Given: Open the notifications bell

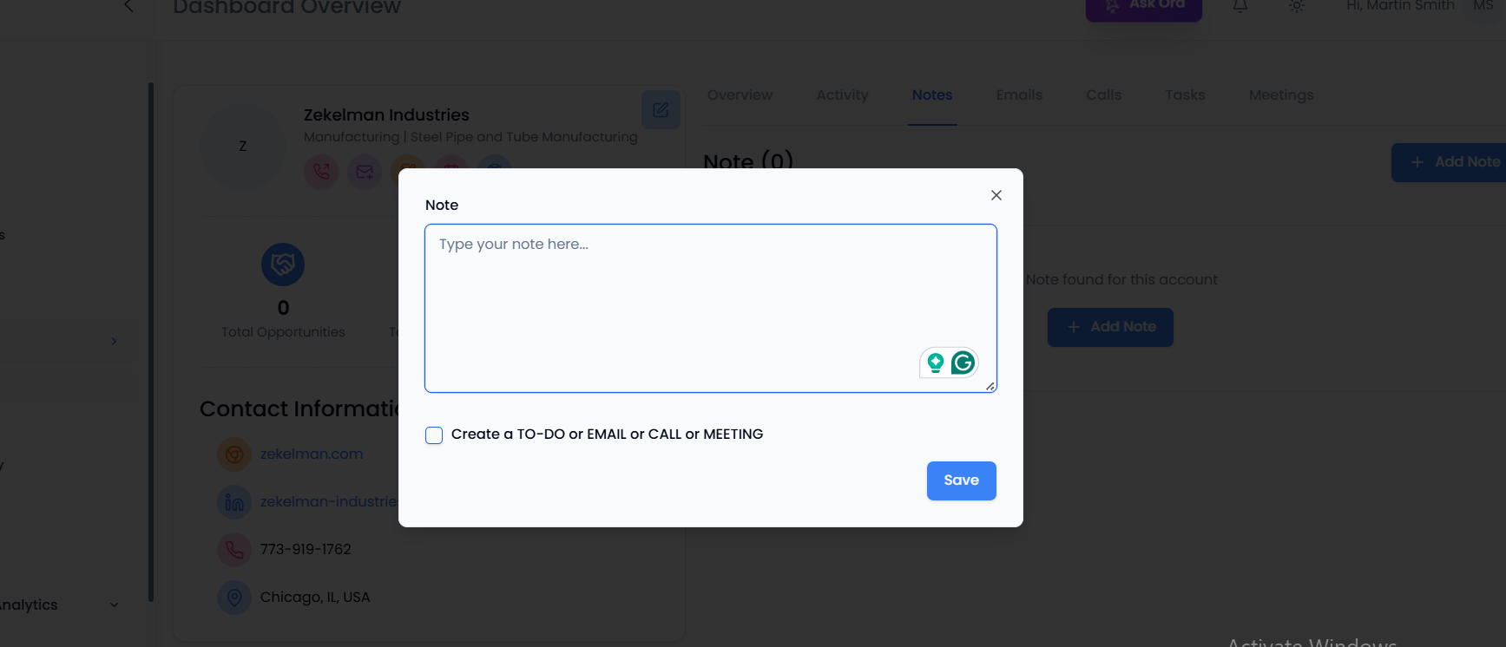Looking at the screenshot, I should pos(1240,6).
